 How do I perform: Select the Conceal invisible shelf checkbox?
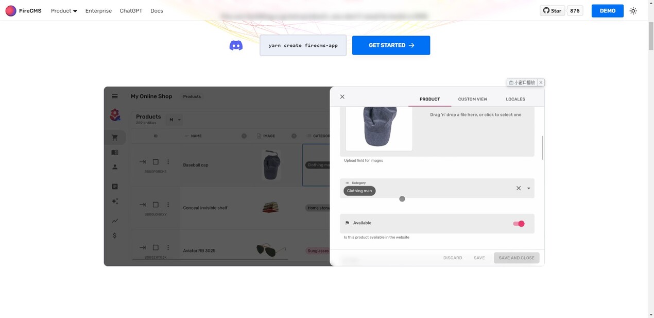[156, 205]
